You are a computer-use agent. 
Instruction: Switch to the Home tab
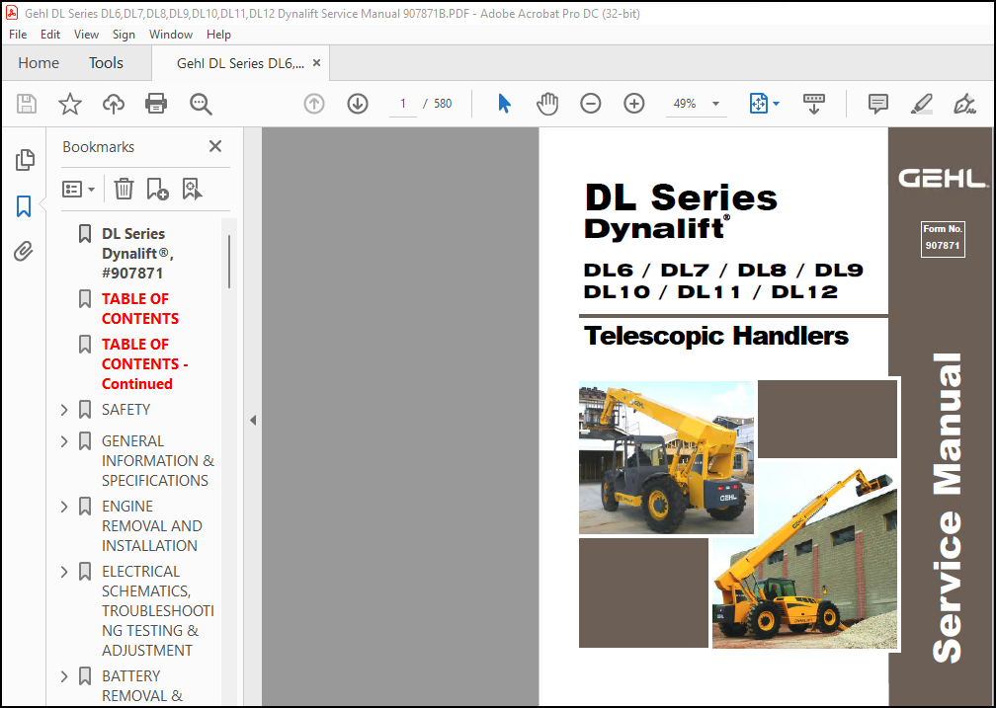[39, 63]
